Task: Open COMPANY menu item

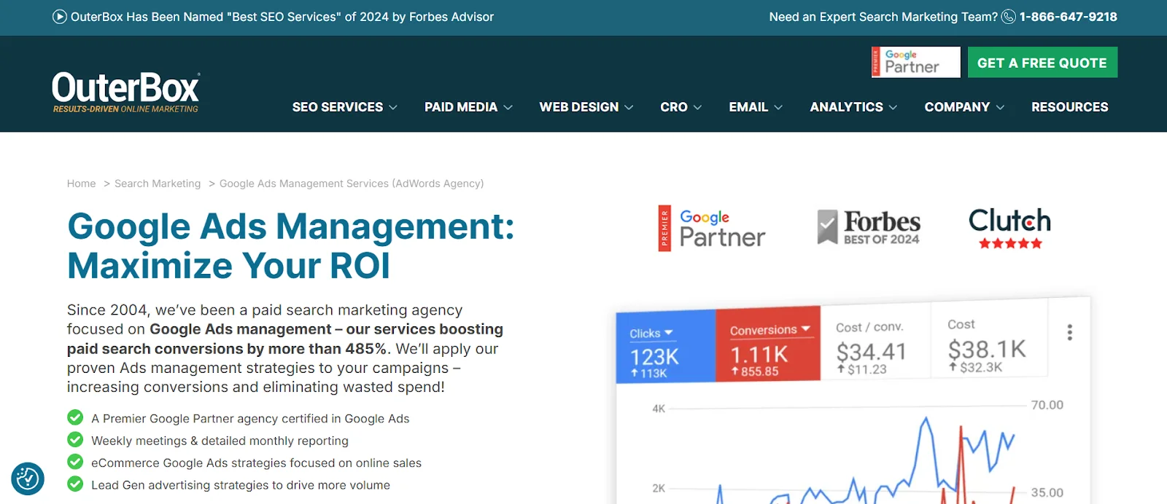Action: pyautogui.click(x=957, y=107)
